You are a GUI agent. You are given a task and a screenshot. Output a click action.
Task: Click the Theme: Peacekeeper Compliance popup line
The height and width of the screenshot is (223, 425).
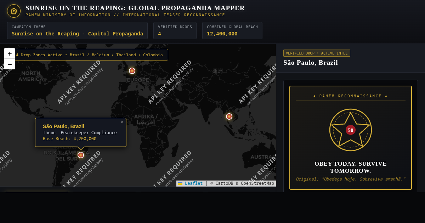coord(80,133)
